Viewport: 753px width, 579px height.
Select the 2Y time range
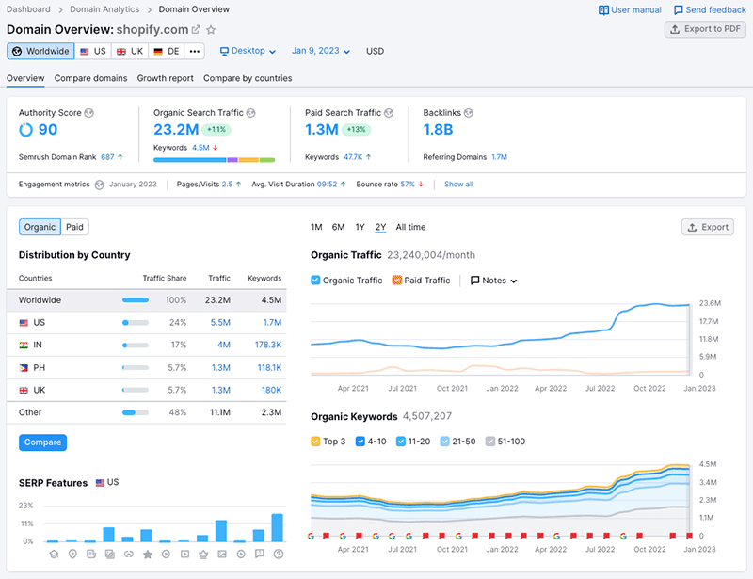(x=381, y=227)
